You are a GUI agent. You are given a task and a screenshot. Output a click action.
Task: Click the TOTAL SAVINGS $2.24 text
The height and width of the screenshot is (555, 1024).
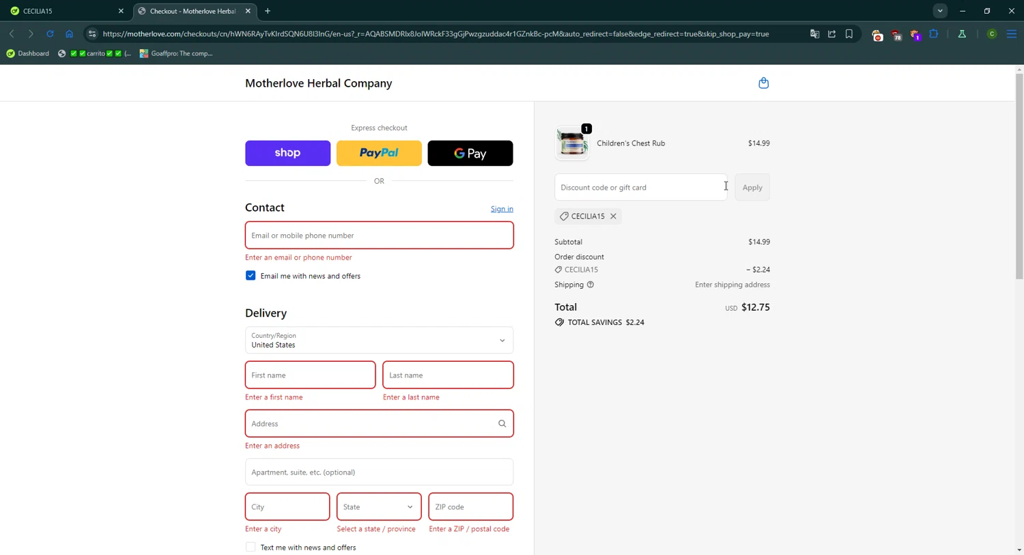pyautogui.click(x=606, y=322)
